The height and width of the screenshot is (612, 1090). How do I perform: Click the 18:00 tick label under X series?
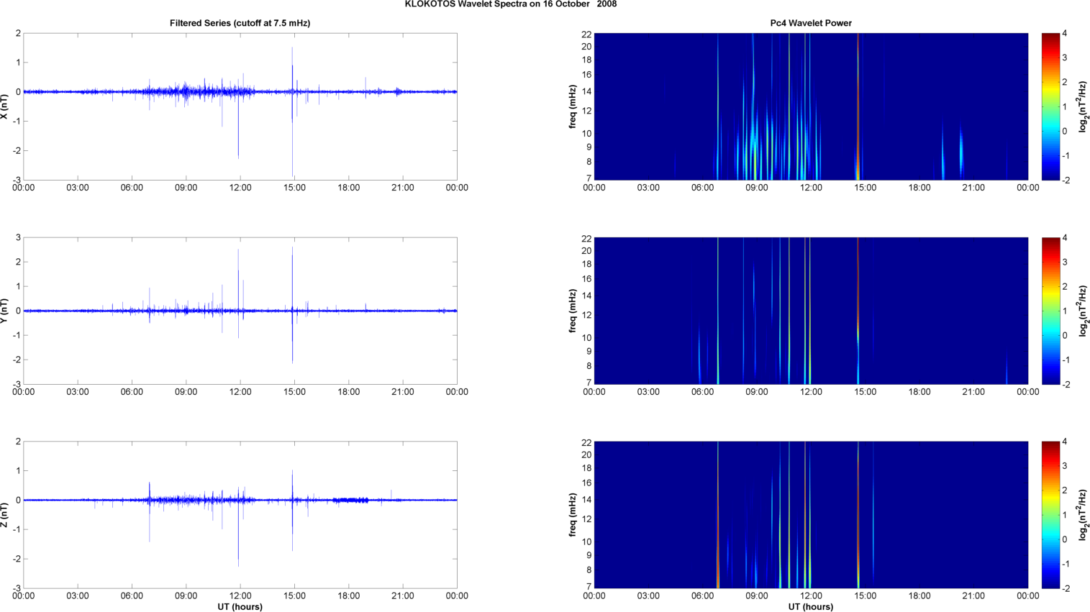(x=349, y=188)
